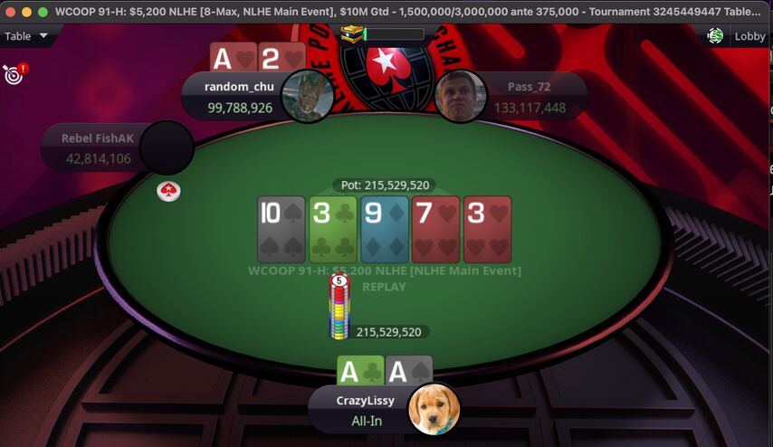Click the pot chip stack

click(x=339, y=307)
